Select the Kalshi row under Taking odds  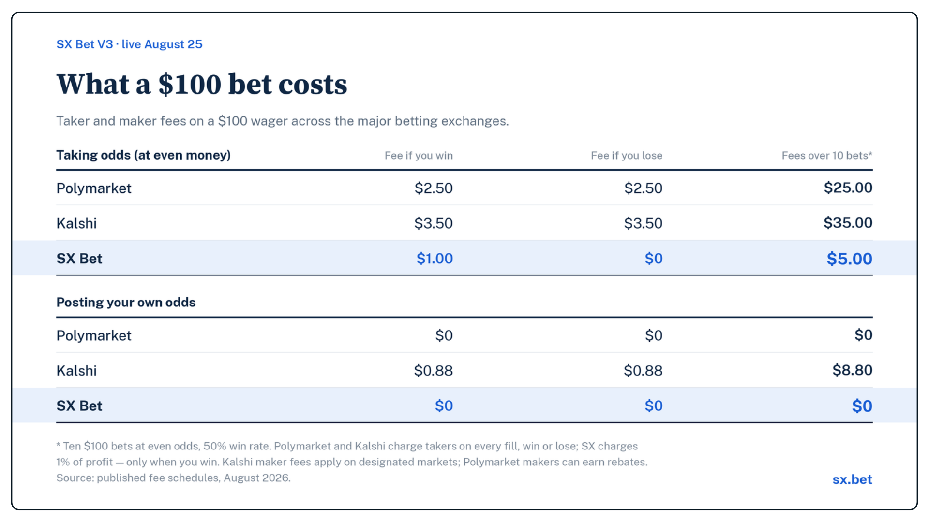click(x=464, y=223)
